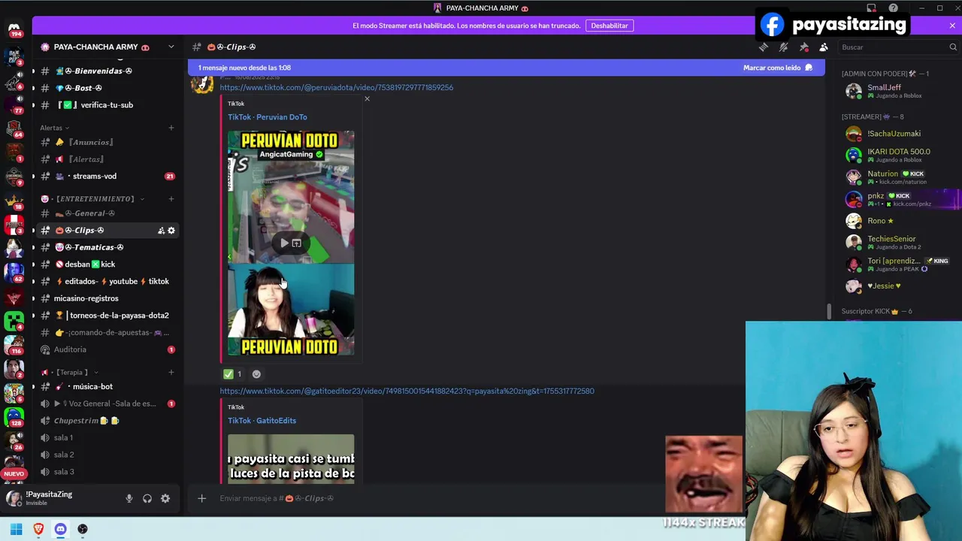The width and height of the screenshot is (962, 541).
Task: Open the Auditoria stage channel
Action: pyautogui.click(x=107, y=349)
